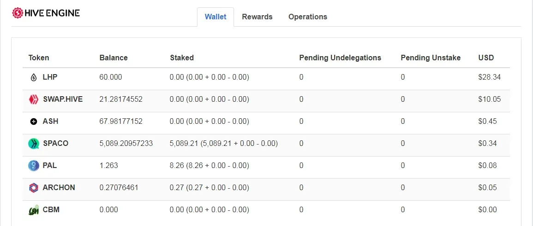
Task: Click the Staked column header
Action: [182, 58]
